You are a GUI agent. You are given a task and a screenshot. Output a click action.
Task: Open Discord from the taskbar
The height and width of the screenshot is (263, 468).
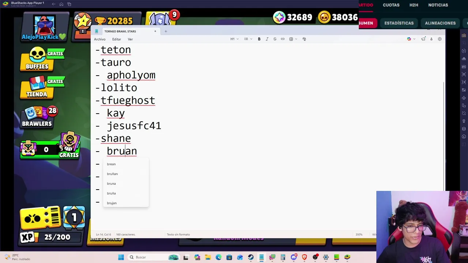click(294, 257)
